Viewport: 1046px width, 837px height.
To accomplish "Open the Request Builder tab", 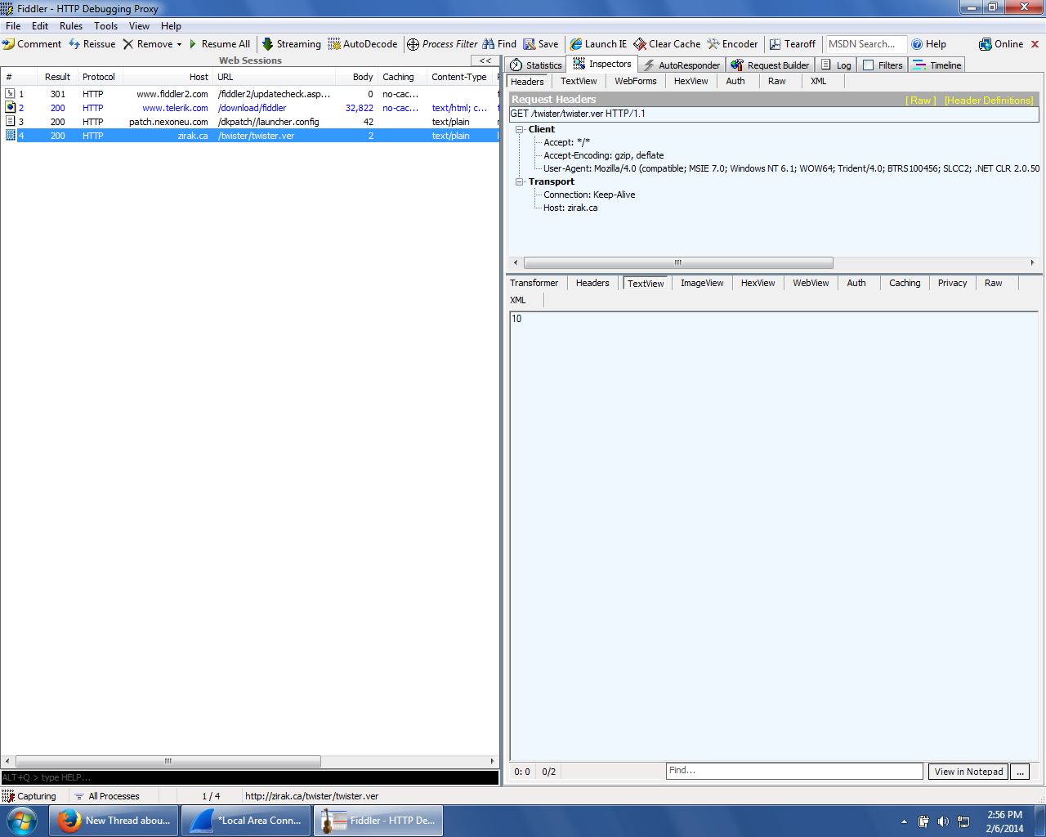I will pyautogui.click(x=770, y=65).
